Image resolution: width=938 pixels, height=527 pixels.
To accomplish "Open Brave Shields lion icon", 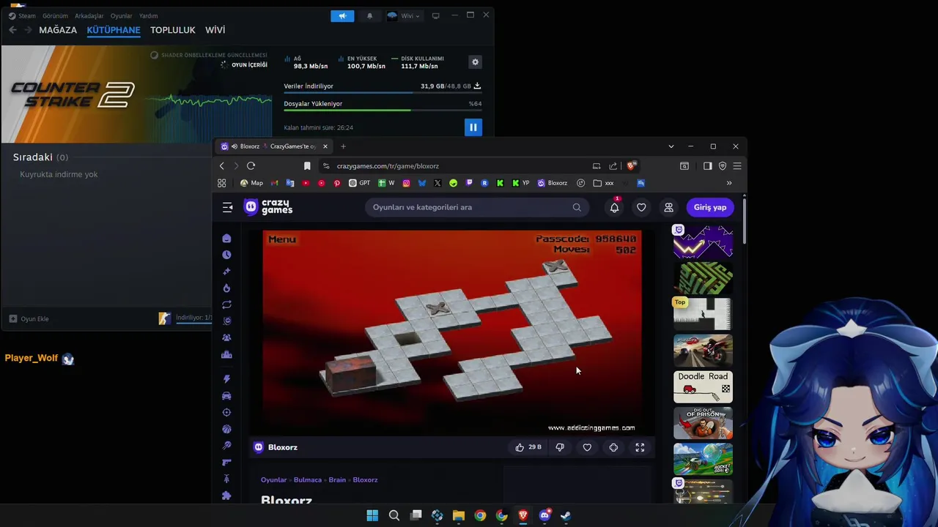I will (631, 166).
